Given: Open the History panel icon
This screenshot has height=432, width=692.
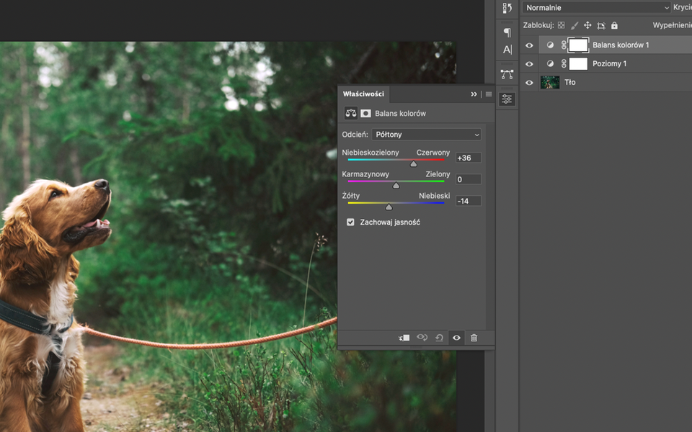Looking at the screenshot, I should (507, 9).
